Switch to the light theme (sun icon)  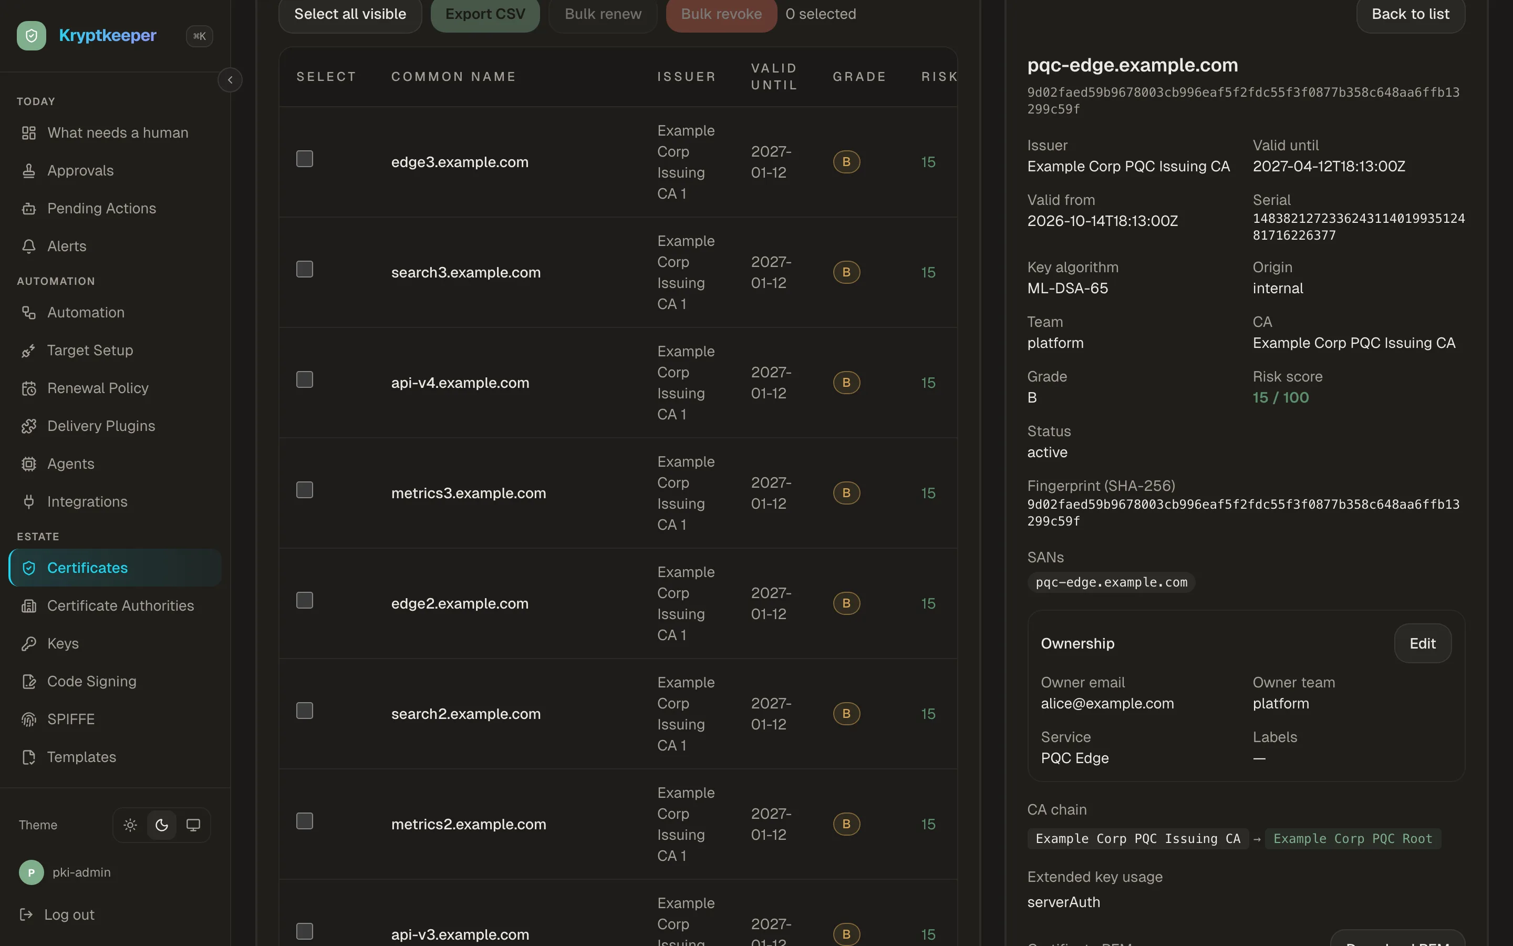[130, 825]
